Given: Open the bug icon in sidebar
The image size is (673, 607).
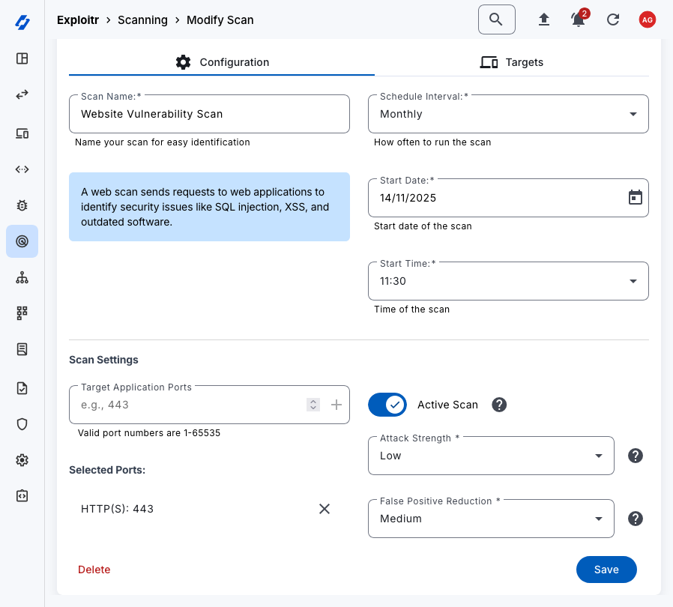Looking at the screenshot, I should pyautogui.click(x=22, y=205).
